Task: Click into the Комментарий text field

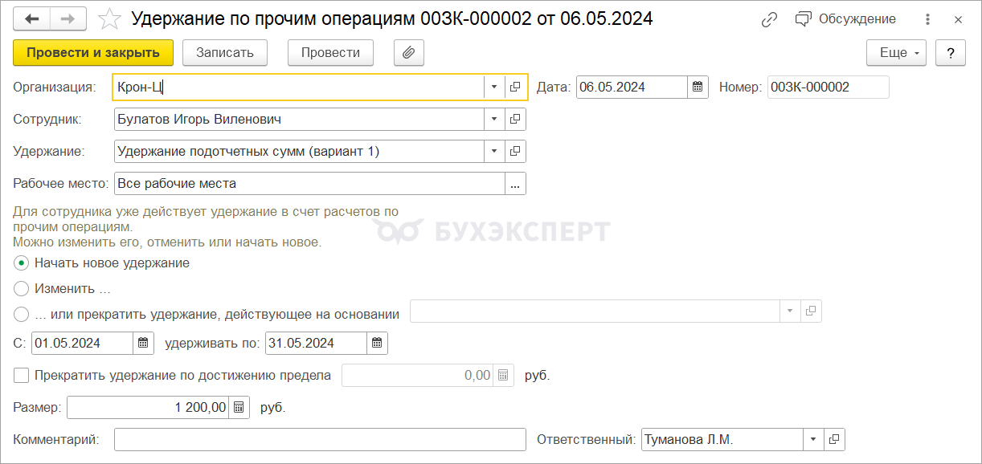Action: (x=320, y=440)
